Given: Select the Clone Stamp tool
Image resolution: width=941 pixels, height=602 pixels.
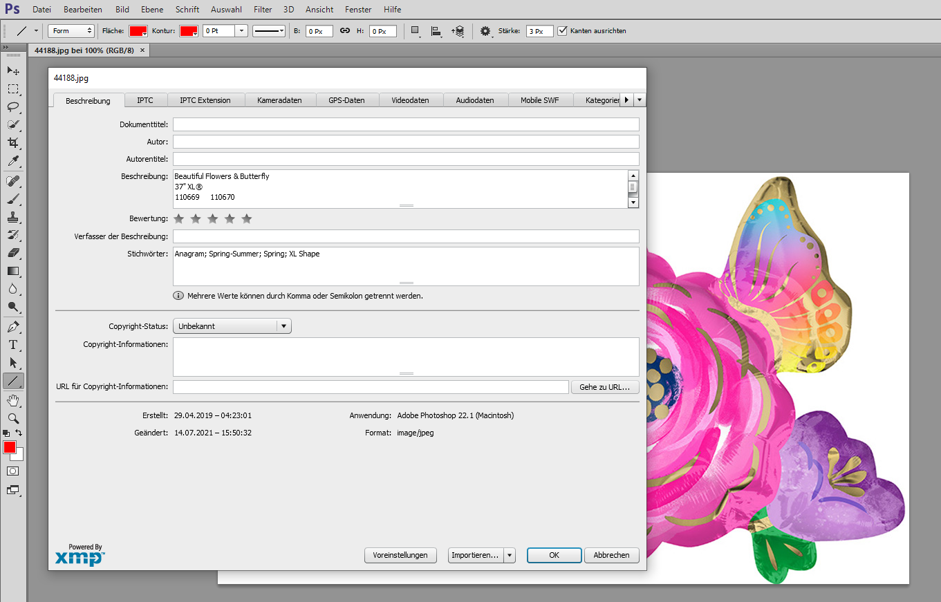Looking at the screenshot, I should click(12, 217).
